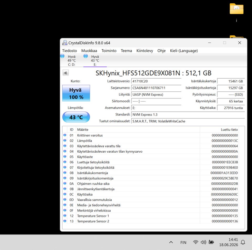Image resolution: width=252 pixels, height=250 pixels.
Task: Open the Kieli-(Language) menu
Action: pos(184,51)
